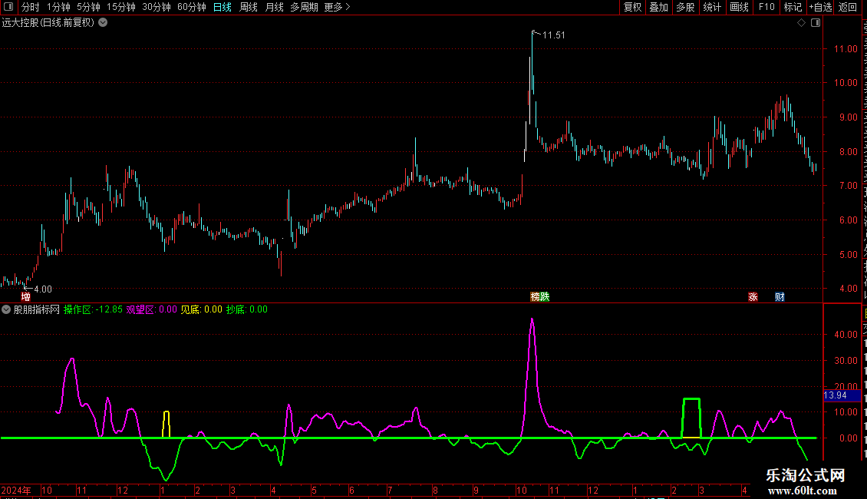Image resolution: width=867 pixels, height=499 pixels.
Task: Click the 见底 indicator value label
Action: pyautogui.click(x=201, y=310)
